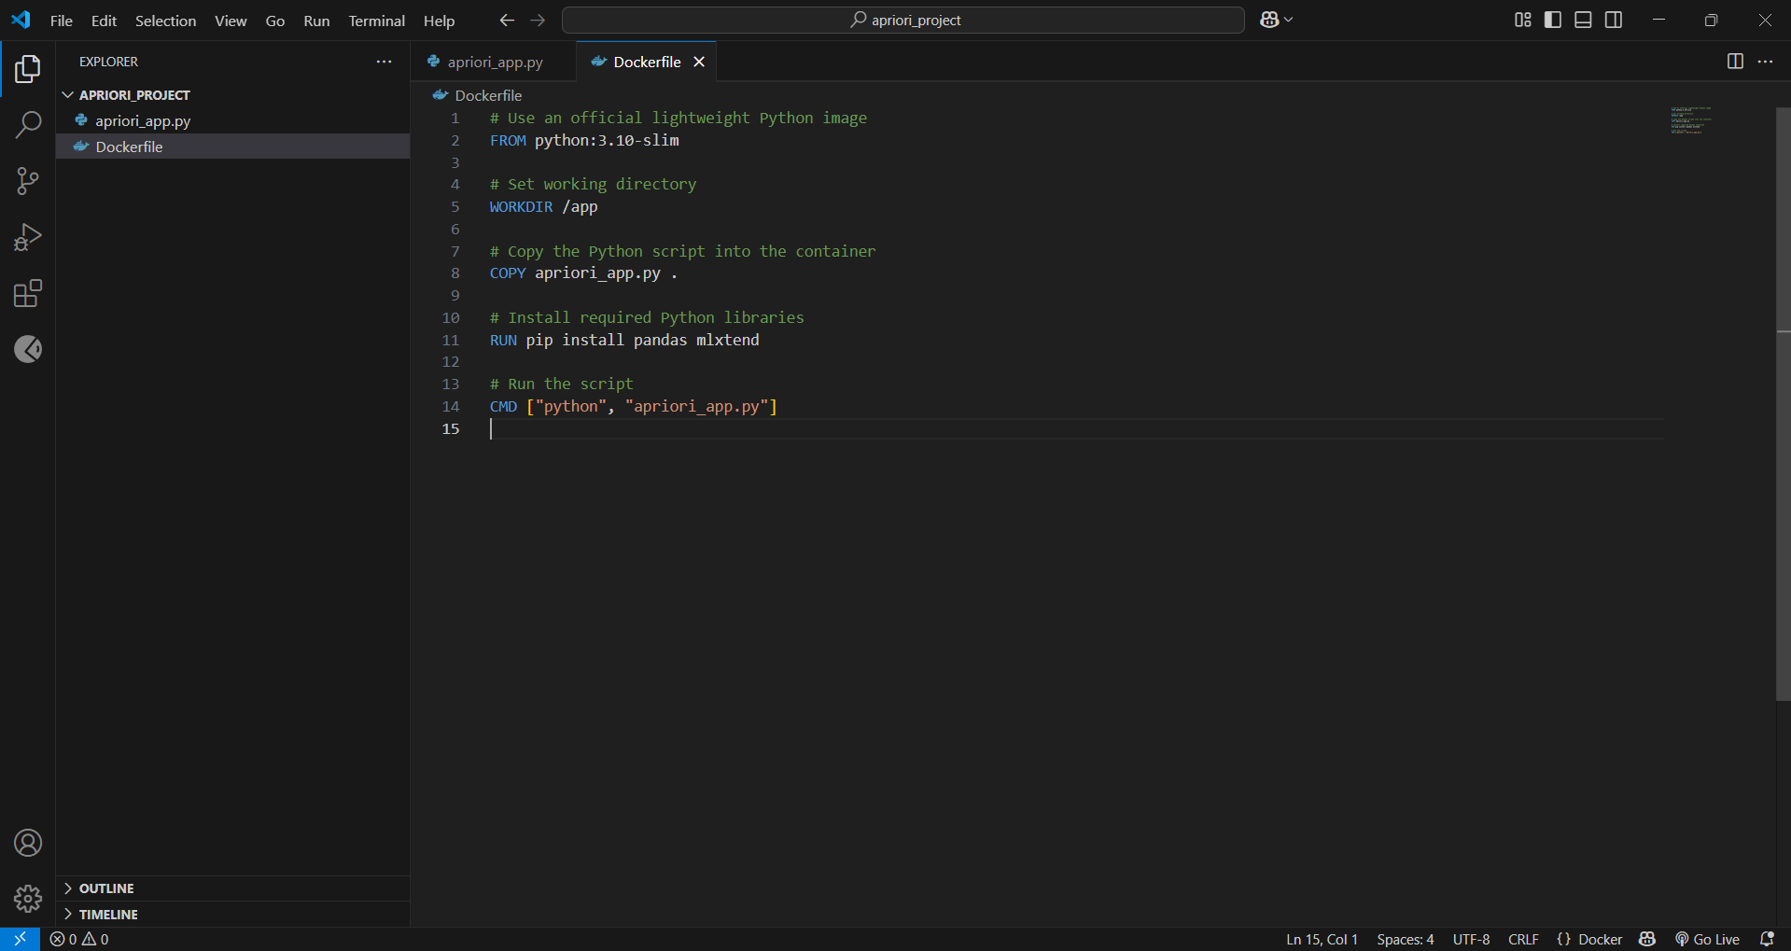Open the remote window indicator

(20, 939)
